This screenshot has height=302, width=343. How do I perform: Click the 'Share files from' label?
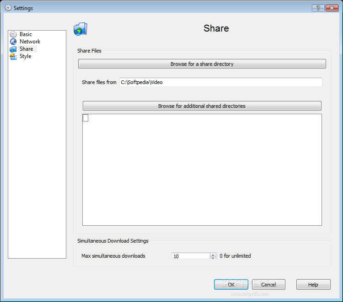tap(99, 82)
